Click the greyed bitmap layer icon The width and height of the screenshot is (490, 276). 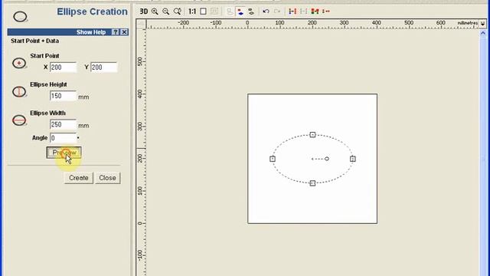tap(230, 11)
